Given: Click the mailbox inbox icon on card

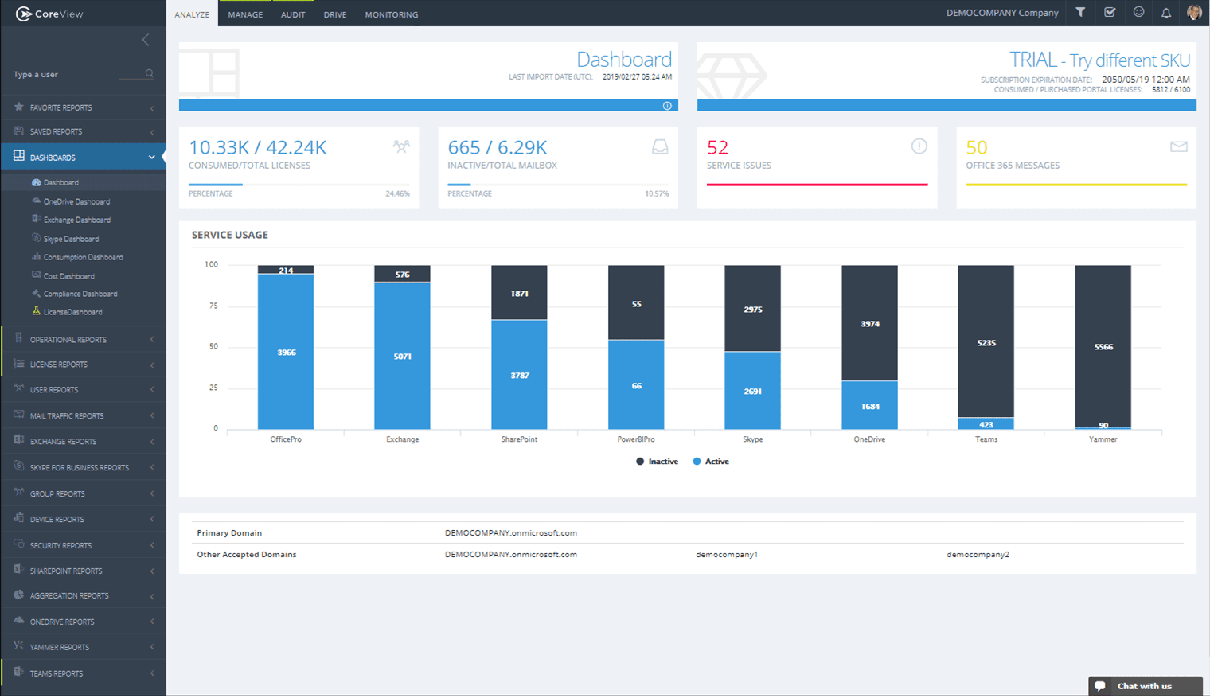Looking at the screenshot, I should point(660,146).
